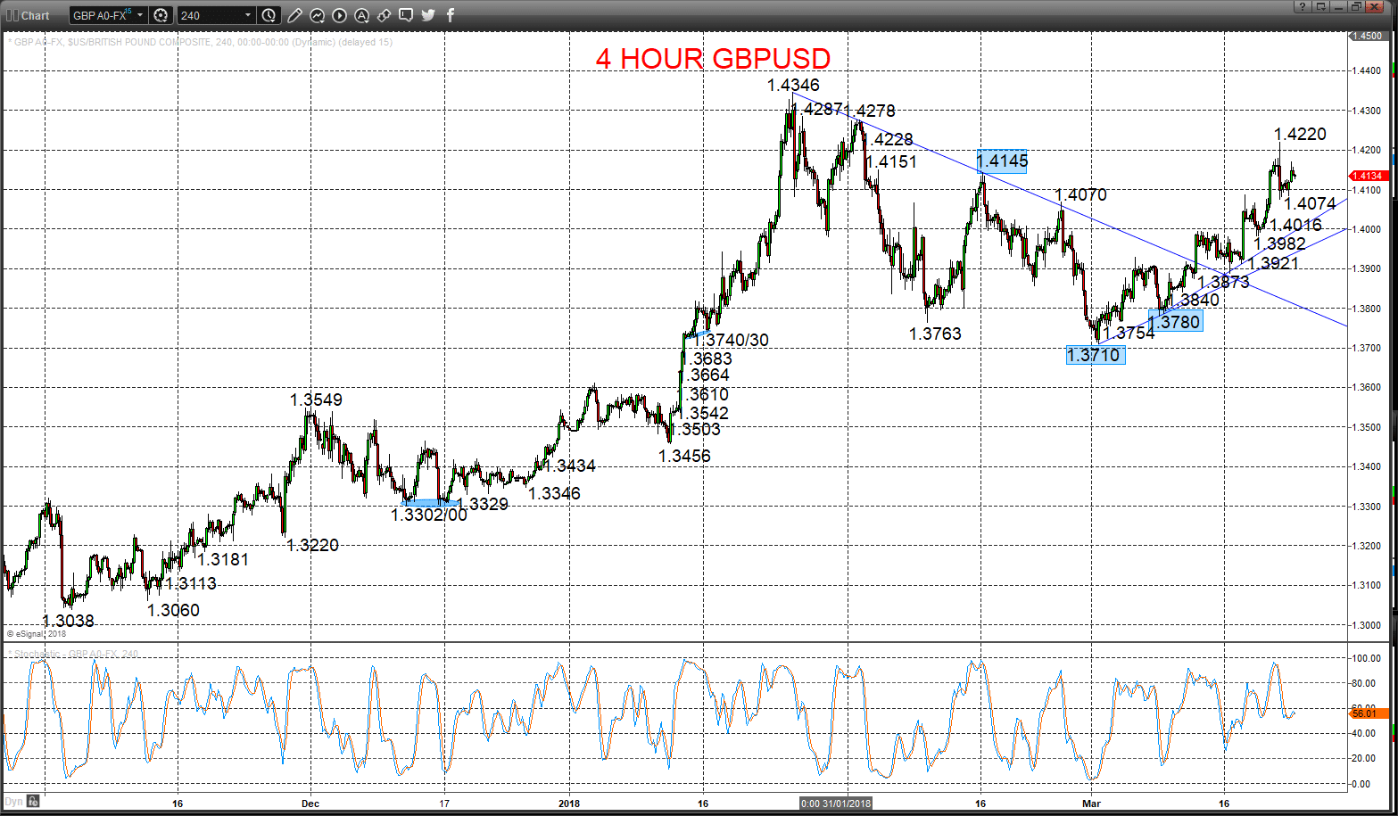Click the 1.3763 price label

(x=935, y=334)
